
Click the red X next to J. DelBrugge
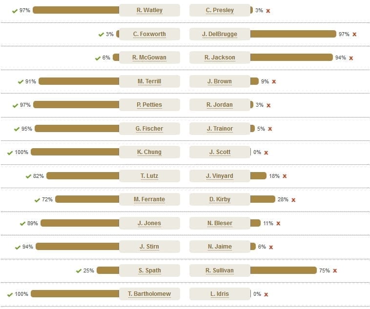click(x=354, y=35)
